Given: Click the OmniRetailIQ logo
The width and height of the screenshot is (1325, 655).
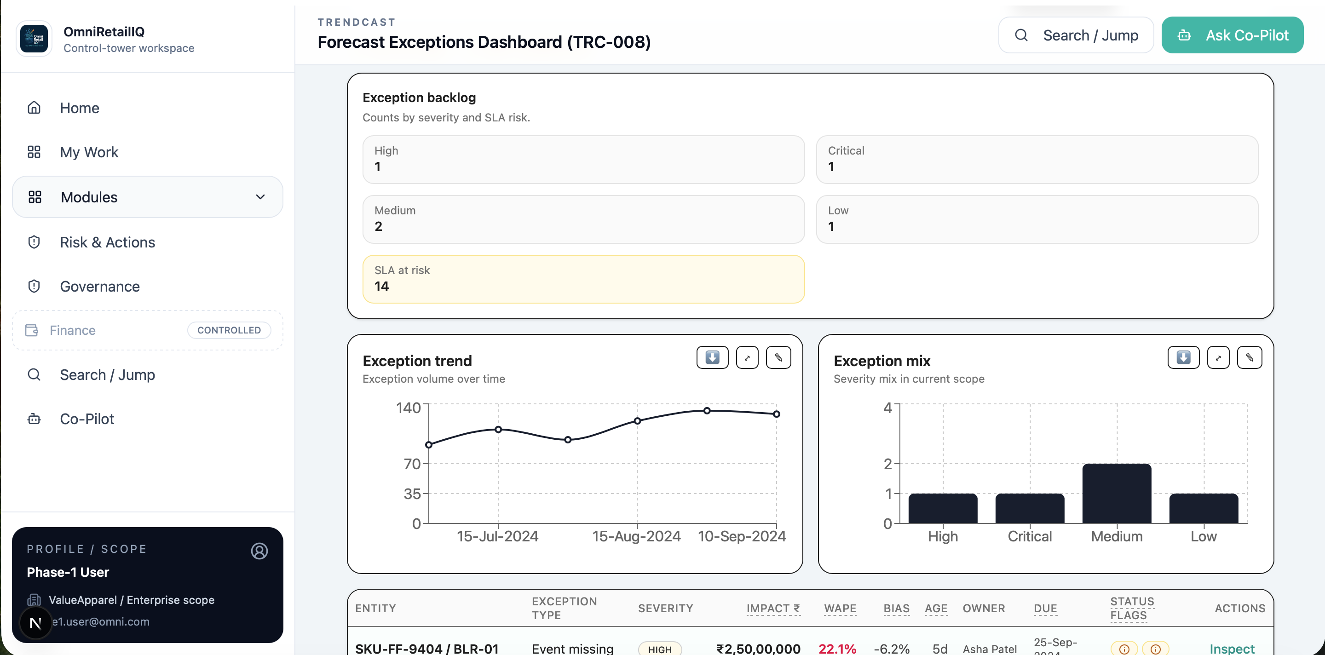Looking at the screenshot, I should (x=34, y=39).
